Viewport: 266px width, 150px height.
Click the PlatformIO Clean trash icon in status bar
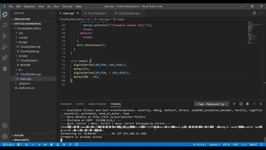[52, 145]
